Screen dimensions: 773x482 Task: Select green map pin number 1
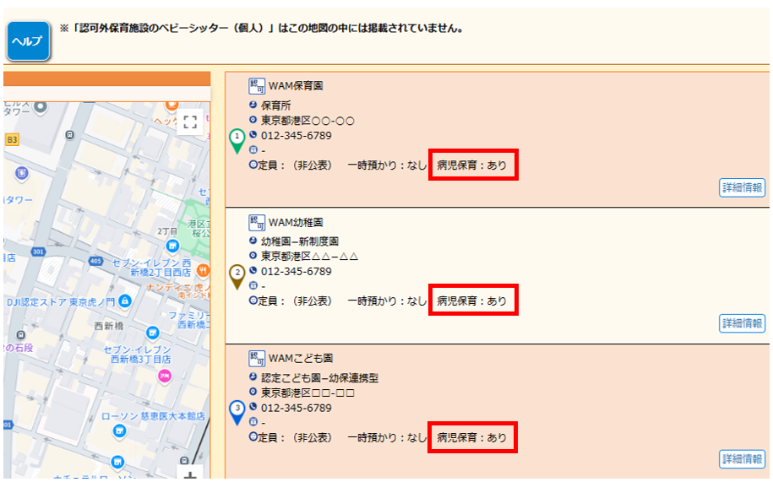tap(237, 141)
